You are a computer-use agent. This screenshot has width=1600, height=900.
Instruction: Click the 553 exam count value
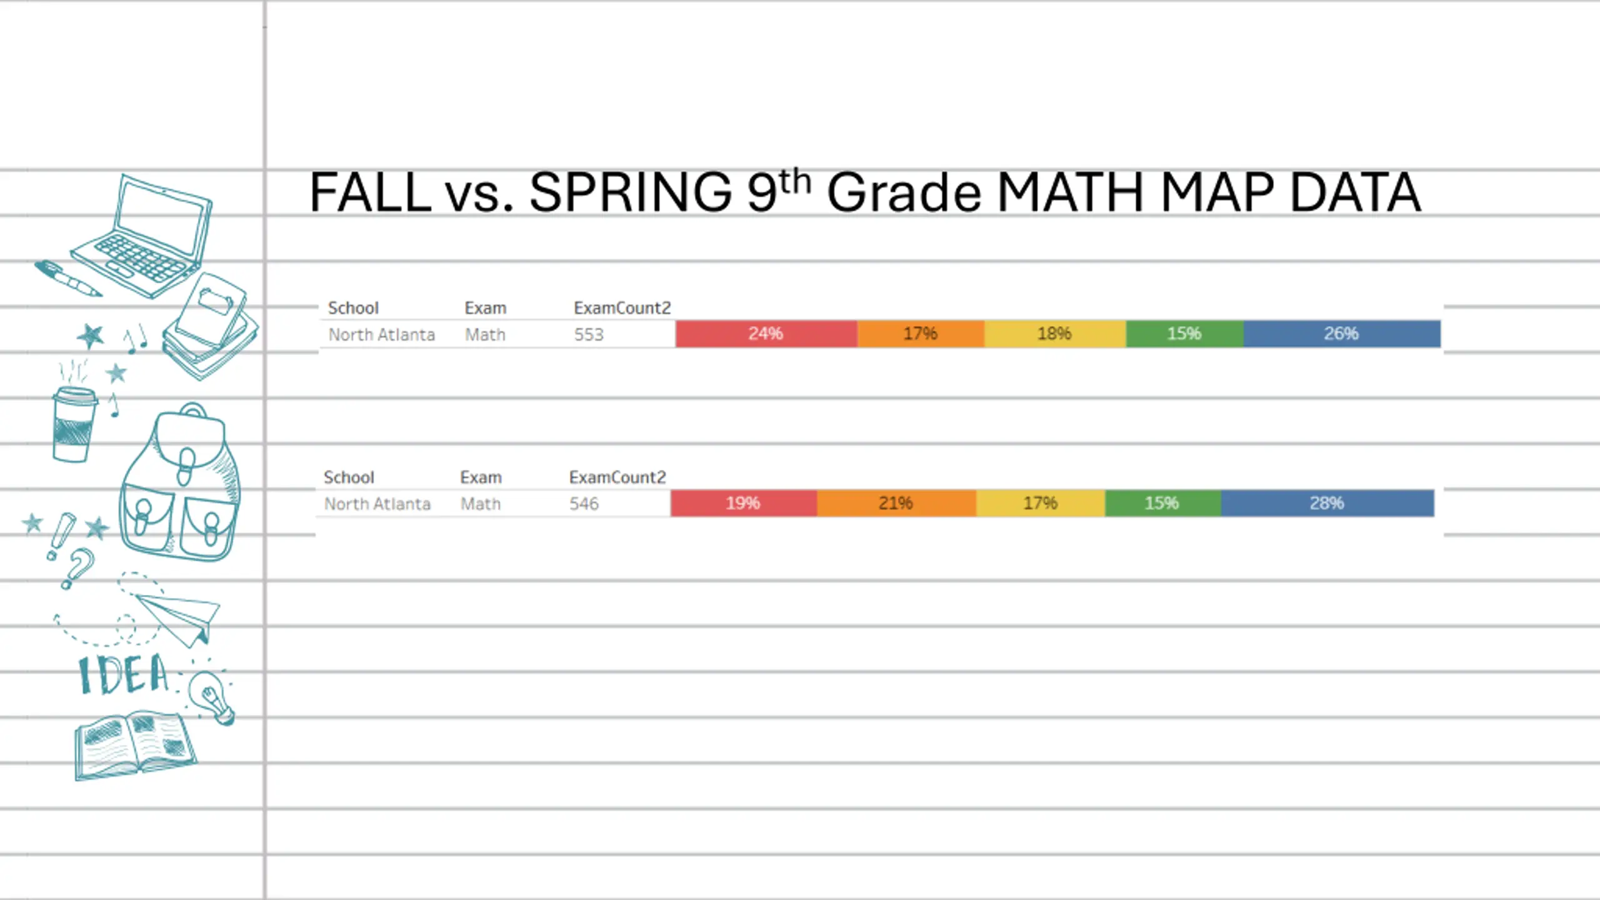point(589,335)
